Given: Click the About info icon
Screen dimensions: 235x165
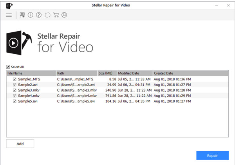Looking at the screenshot, I should [x=31, y=15].
